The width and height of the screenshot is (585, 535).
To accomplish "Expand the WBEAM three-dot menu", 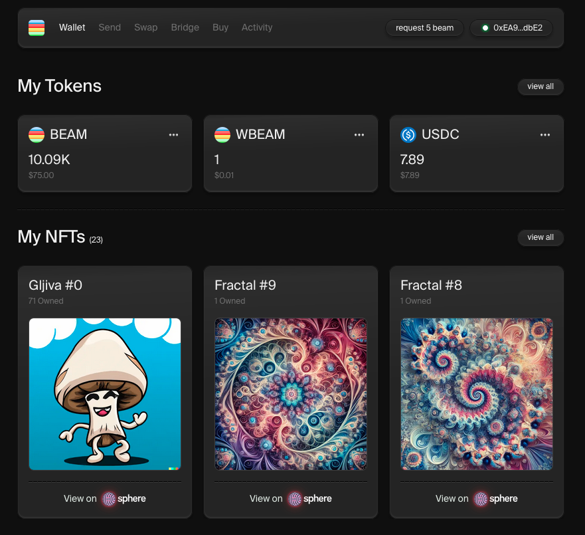I will pyautogui.click(x=359, y=135).
